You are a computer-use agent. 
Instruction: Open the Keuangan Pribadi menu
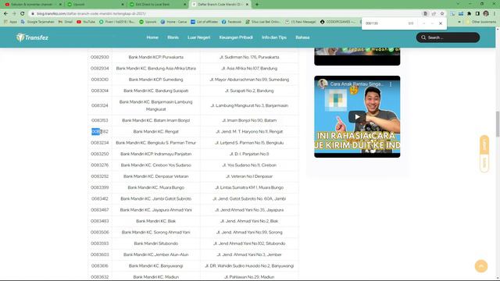point(236,37)
